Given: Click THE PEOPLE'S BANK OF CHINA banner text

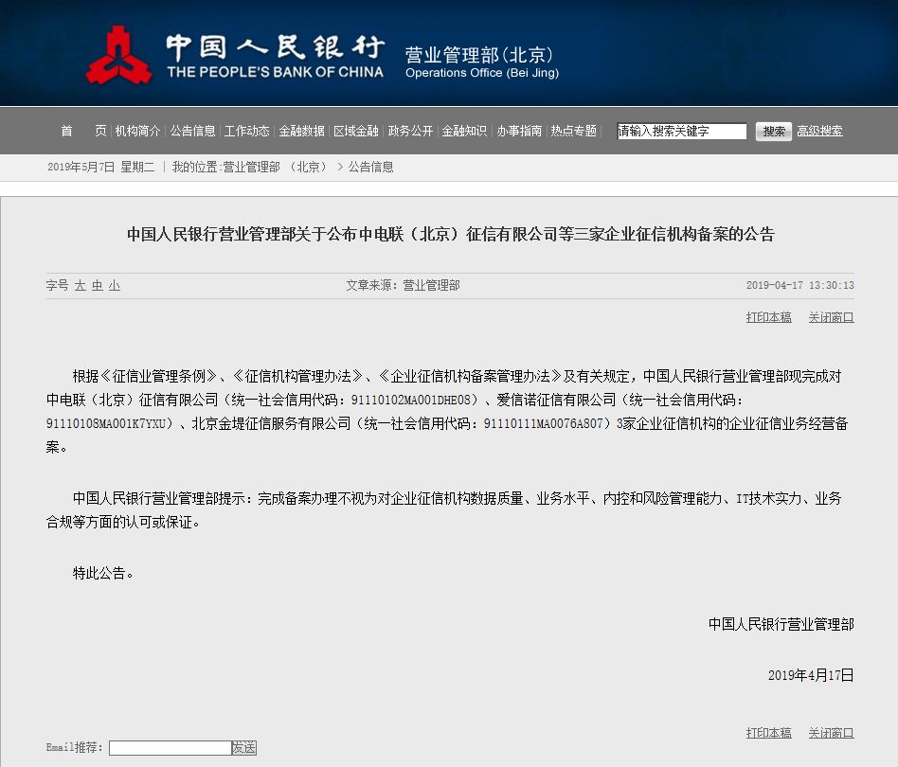Looking at the screenshot, I should pos(275,72).
